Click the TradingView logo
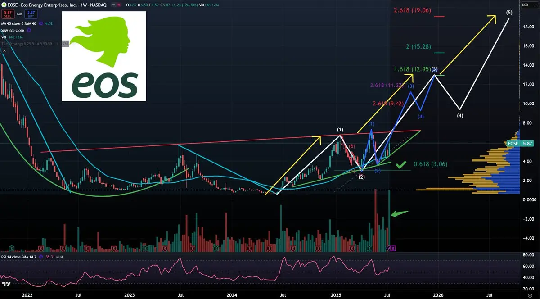Viewport: 540px width, 299px height. [x=6, y=285]
